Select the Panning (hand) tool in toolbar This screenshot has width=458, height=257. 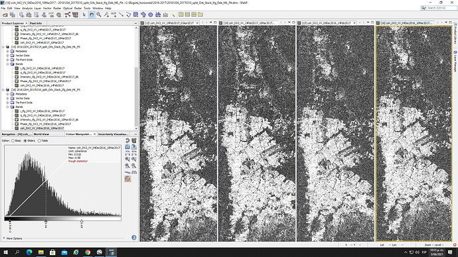[x=92, y=15]
